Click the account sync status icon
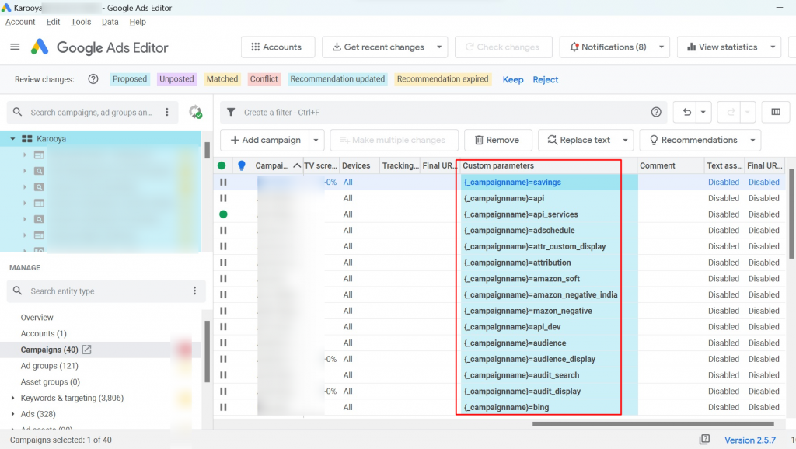 tap(195, 112)
